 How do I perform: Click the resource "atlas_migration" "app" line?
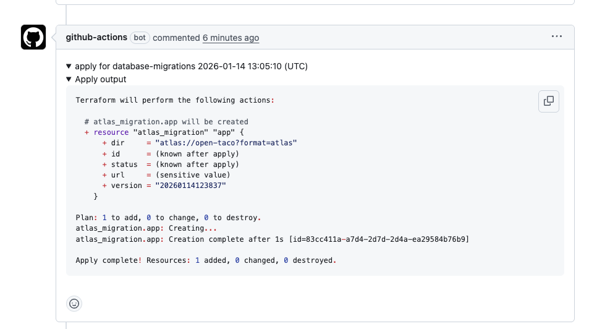pos(164,132)
